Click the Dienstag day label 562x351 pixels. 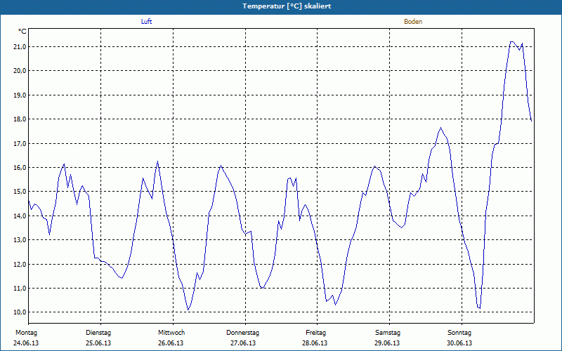point(98,333)
